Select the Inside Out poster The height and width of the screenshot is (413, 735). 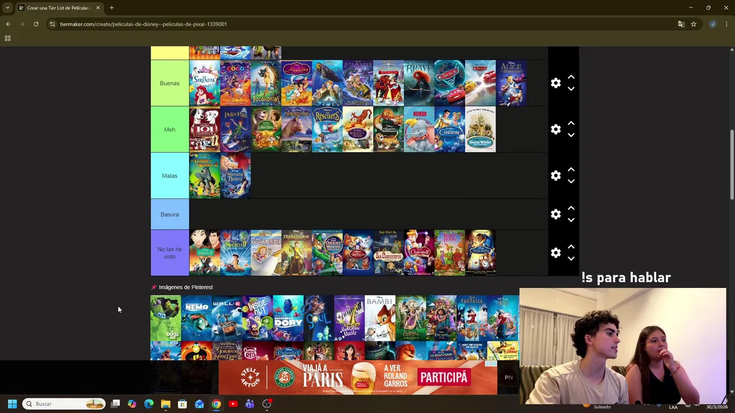pos(257,318)
